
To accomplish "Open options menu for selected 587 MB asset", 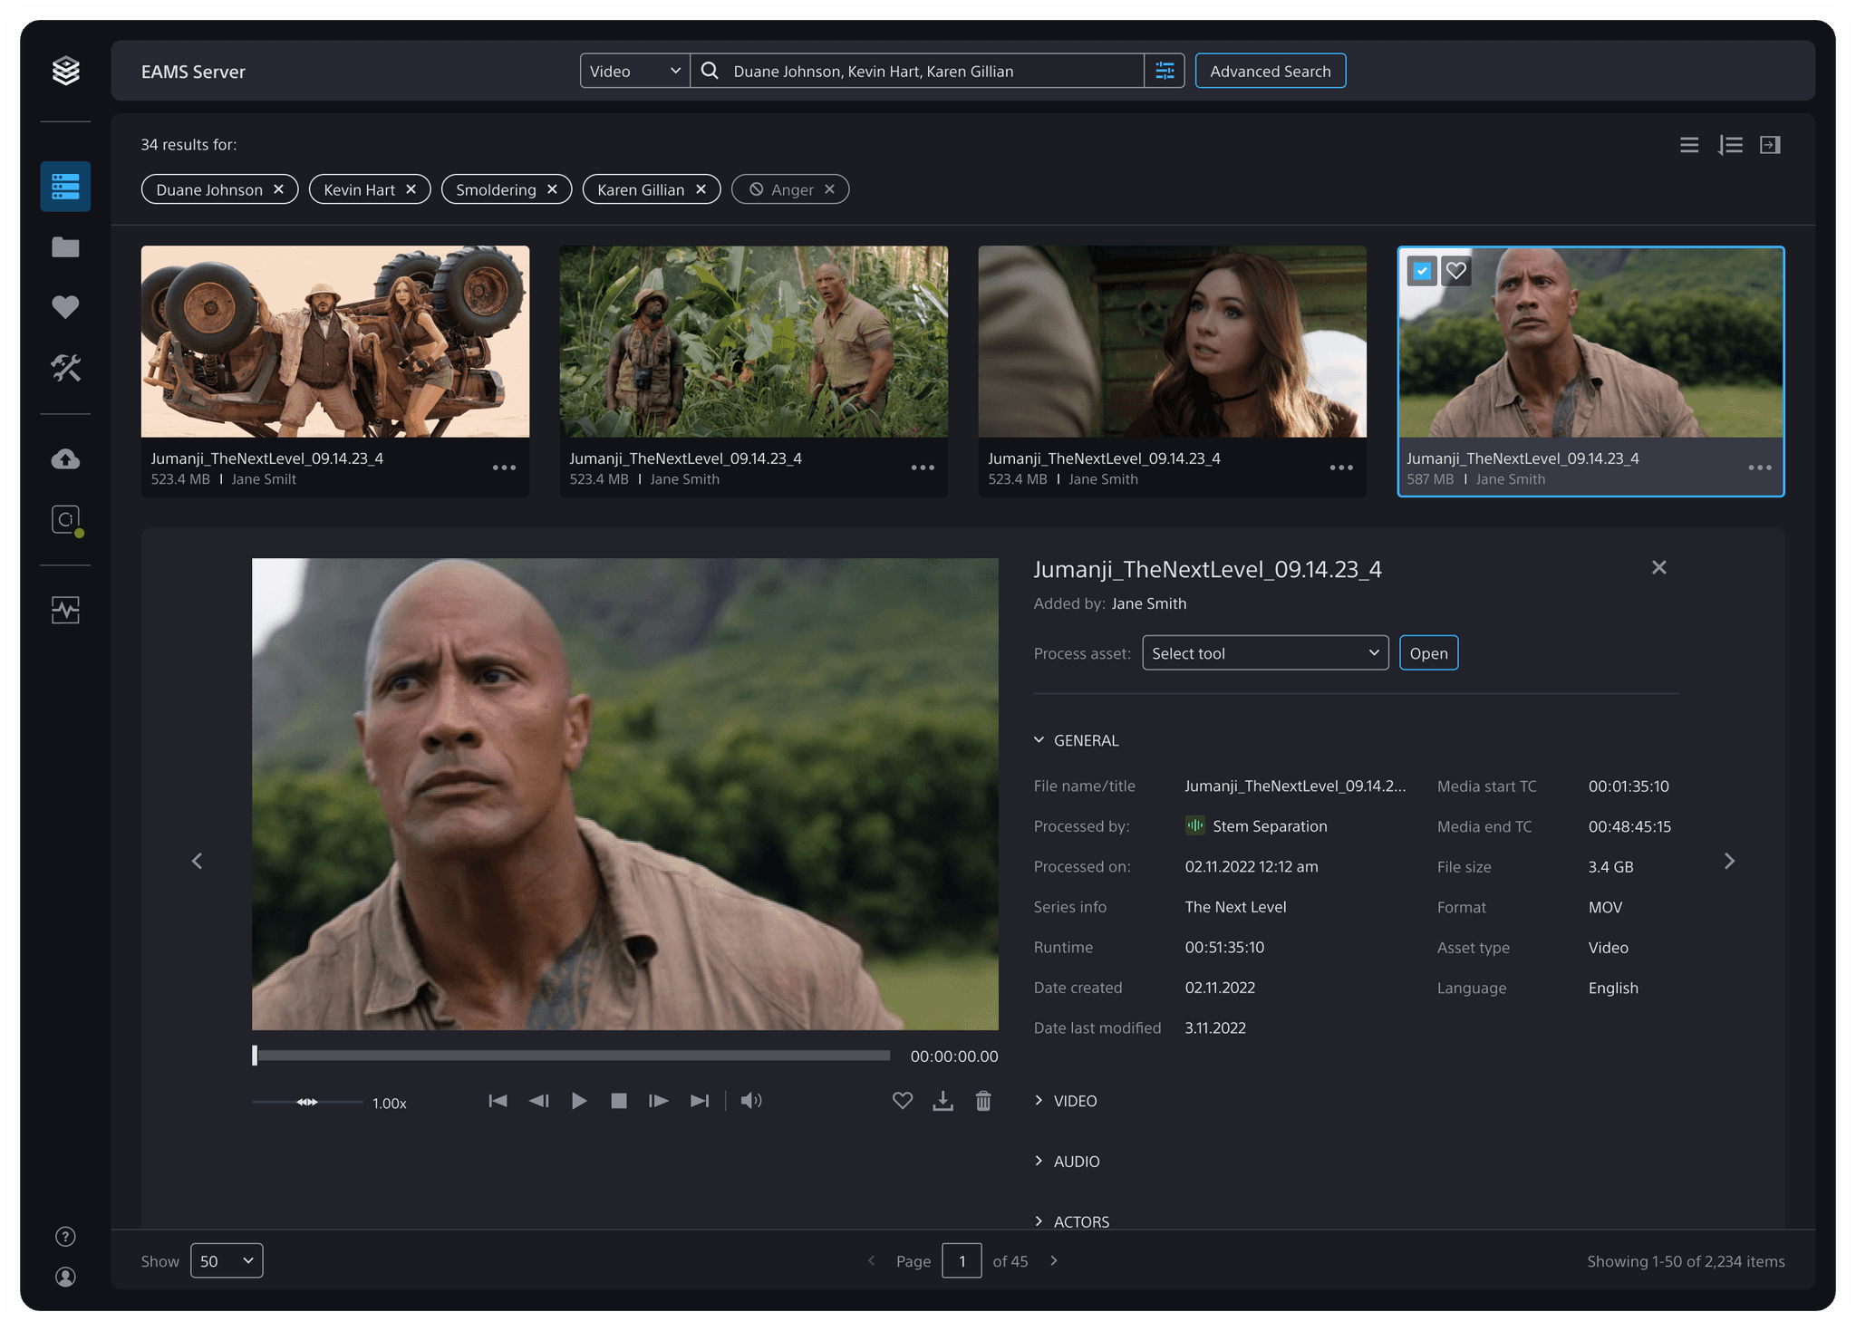I will coord(1760,468).
